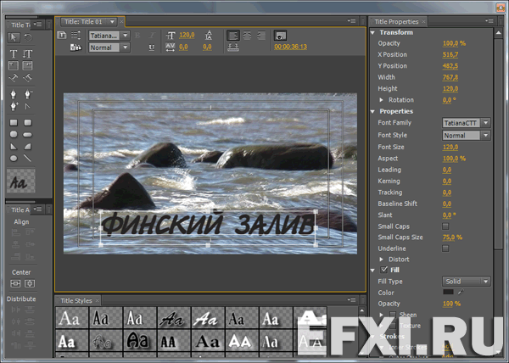The image size is (509, 363).
Task: Set center text alignment
Action: coord(248,35)
